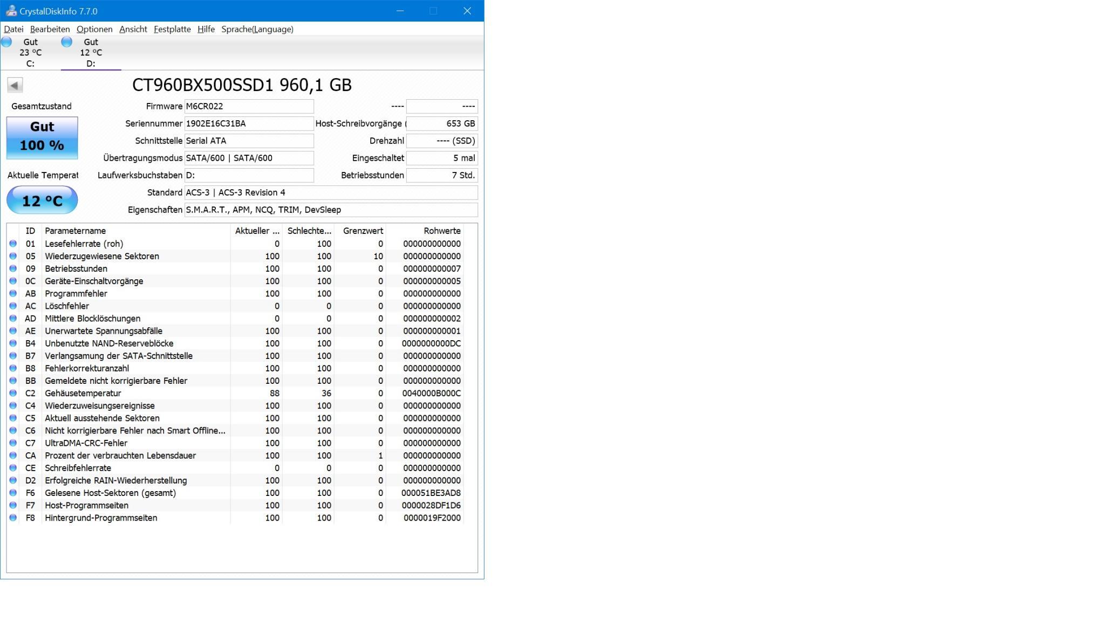Switch to drive C: tab
This screenshot has width=1105, height=621.
[30, 53]
